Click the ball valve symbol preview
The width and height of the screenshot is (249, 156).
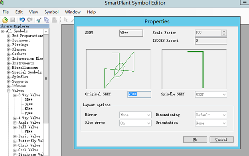(118, 69)
